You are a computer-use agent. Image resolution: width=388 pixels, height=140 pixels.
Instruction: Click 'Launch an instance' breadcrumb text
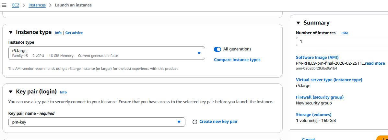coord(73,5)
